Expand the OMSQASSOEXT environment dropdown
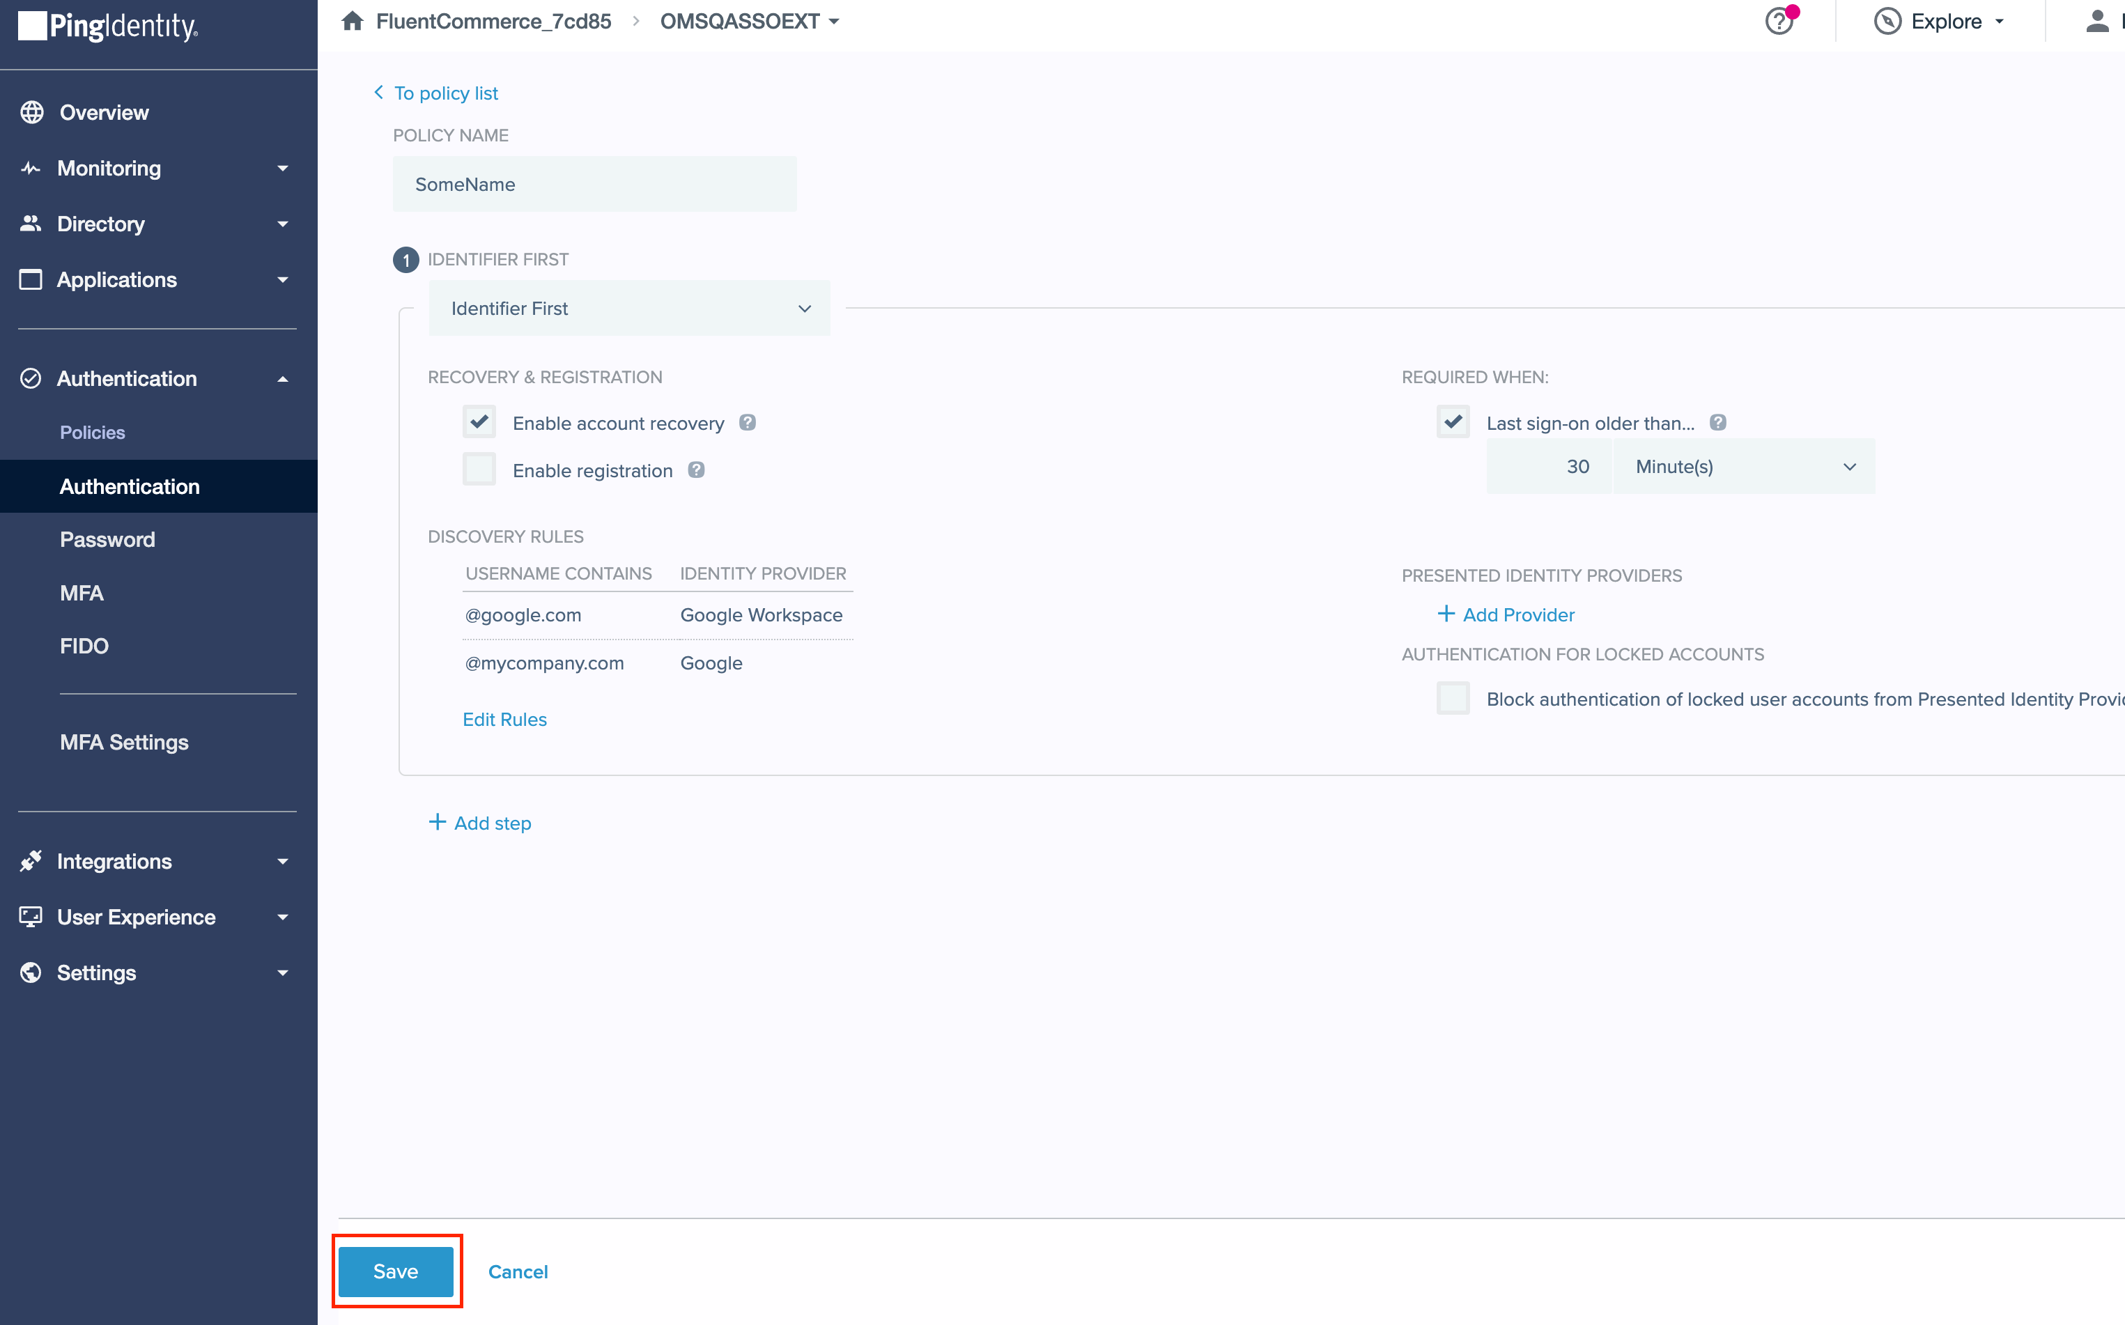The width and height of the screenshot is (2125, 1325). 749,21
